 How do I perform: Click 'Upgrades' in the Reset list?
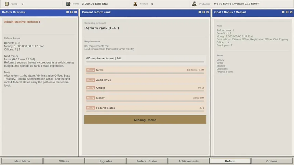point(222,69)
